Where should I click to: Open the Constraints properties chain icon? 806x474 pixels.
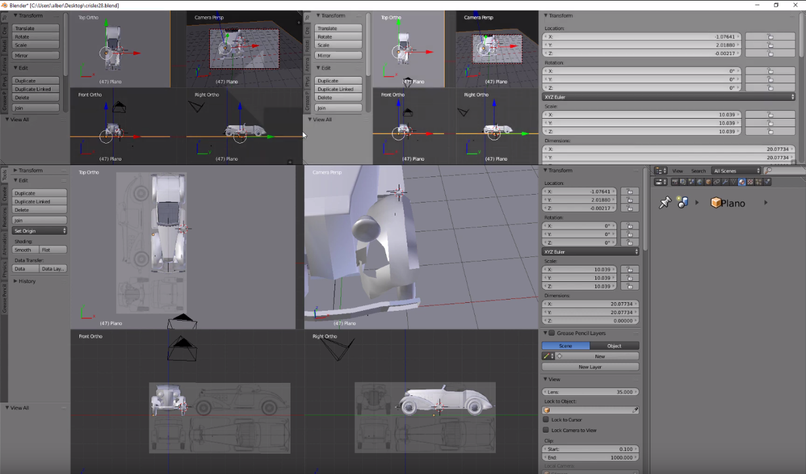[717, 182]
